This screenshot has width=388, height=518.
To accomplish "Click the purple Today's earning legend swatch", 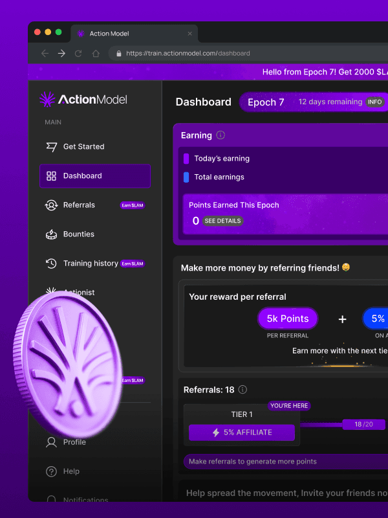I will 186,159.
